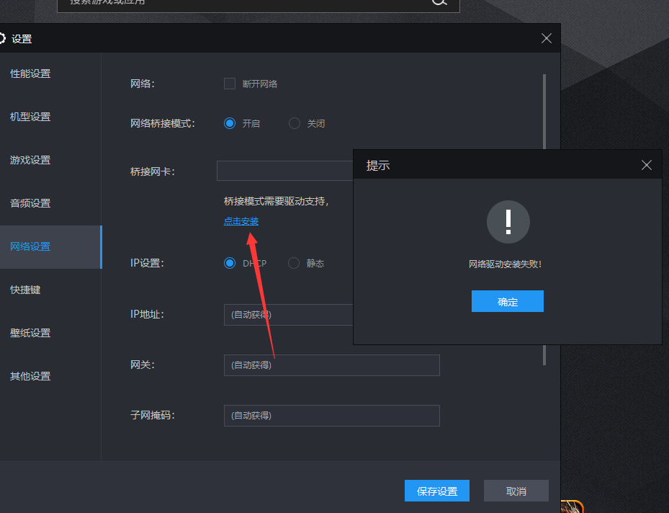Screen dimensions: 669x513
Task: Close the 提示 dialog with X icon
Action: click(646, 166)
